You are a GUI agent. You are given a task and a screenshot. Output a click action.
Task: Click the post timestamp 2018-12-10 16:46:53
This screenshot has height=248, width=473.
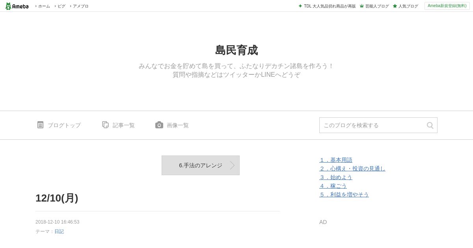pos(58,222)
